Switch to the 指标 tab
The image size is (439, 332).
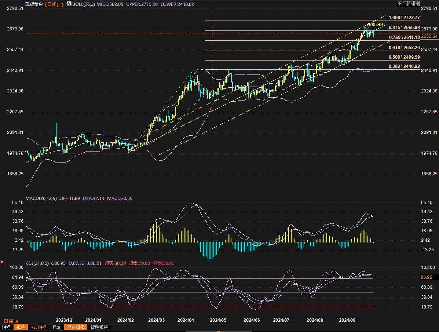coord(6,327)
